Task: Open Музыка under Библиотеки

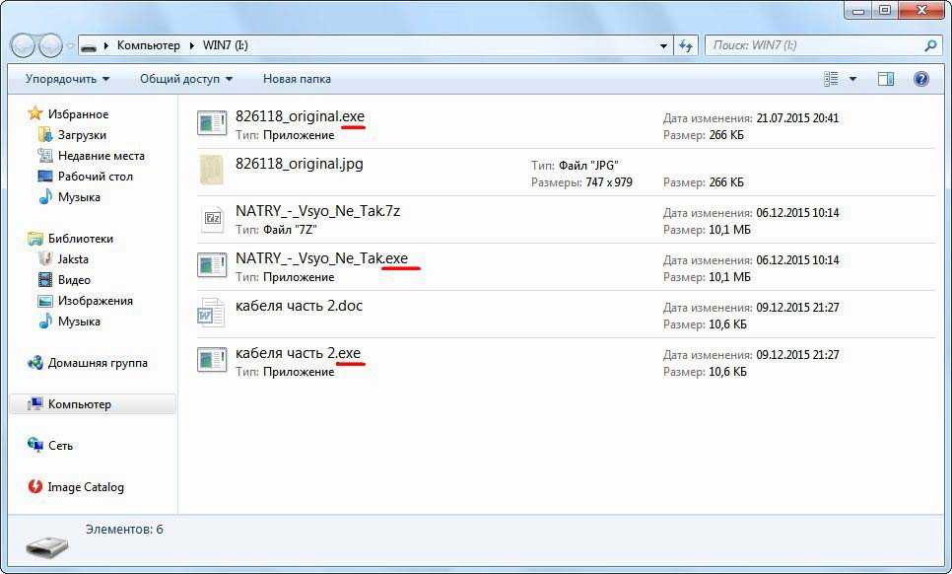Action: click(79, 322)
